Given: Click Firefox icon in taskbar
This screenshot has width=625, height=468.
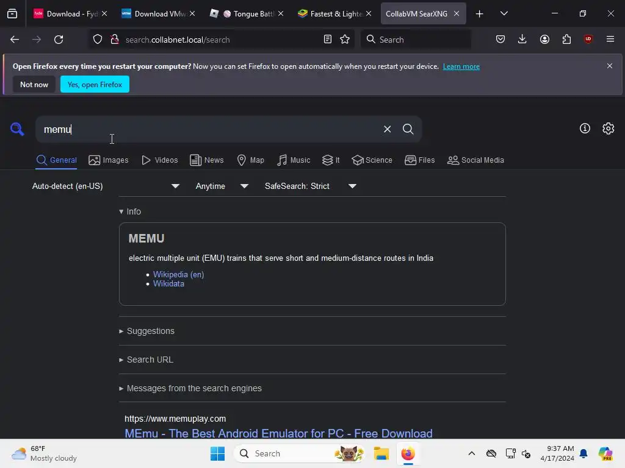Looking at the screenshot, I should (408, 453).
